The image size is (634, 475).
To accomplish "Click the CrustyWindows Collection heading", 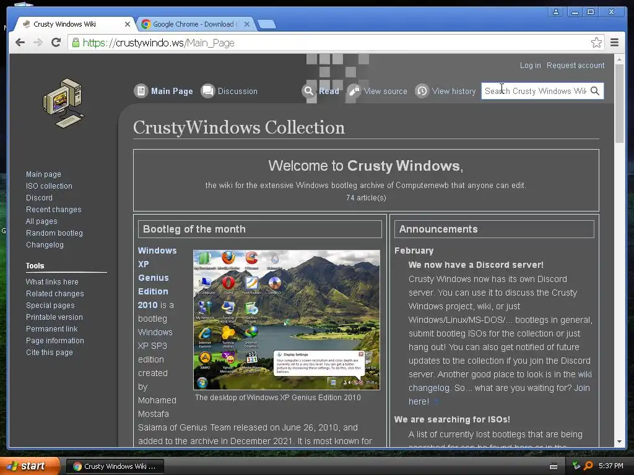I will 239,127.
